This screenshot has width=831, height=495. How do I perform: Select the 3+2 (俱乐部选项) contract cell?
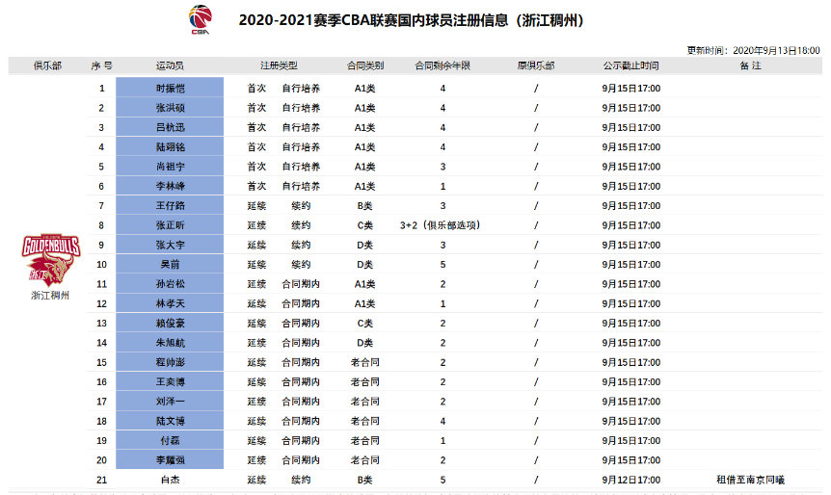coord(440,225)
